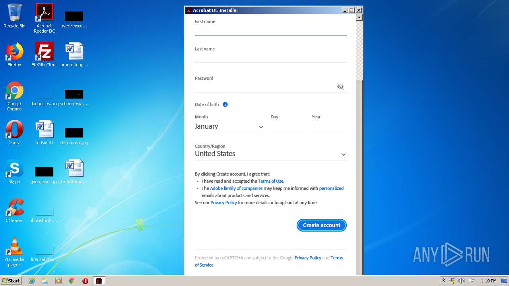This screenshot has width=509, height=286.
Task: Open the network tray icon
Action: point(452,281)
